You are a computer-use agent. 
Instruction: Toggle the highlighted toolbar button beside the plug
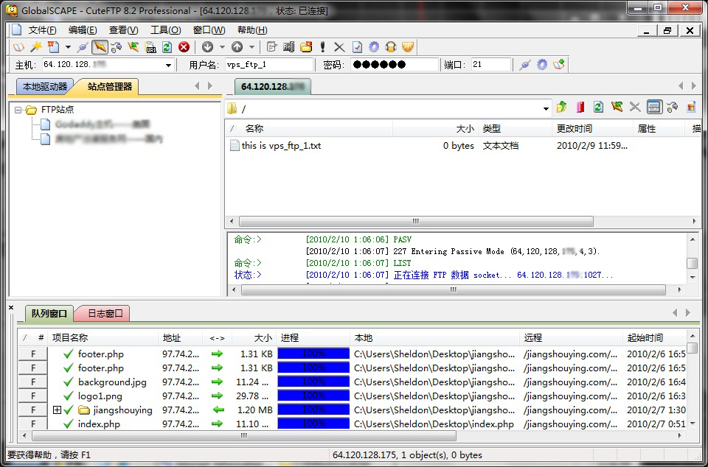(99, 47)
